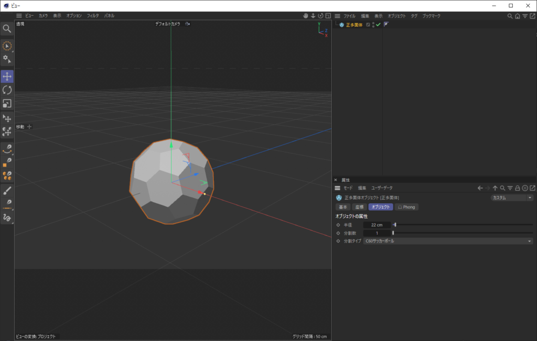Toggle editor visibility dot of 正多面体 object
This screenshot has width=537, height=341.
(373, 23)
